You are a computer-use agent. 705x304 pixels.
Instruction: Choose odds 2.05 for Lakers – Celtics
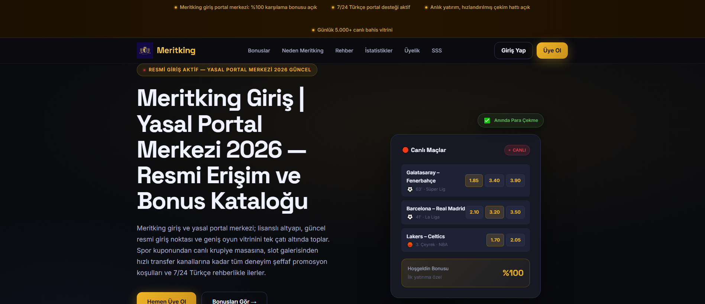coord(515,240)
